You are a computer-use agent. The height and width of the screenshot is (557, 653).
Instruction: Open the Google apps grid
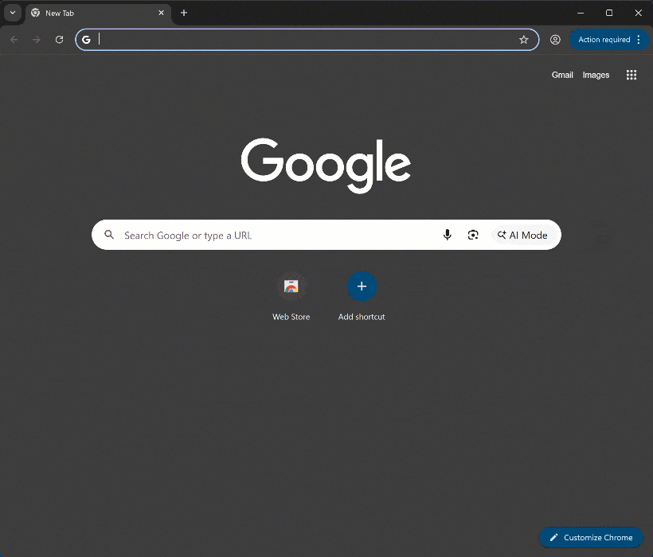pyautogui.click(x=631, y=75)
